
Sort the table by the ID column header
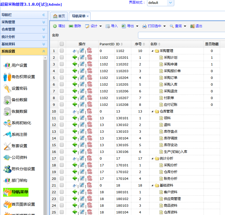[119, 44]
